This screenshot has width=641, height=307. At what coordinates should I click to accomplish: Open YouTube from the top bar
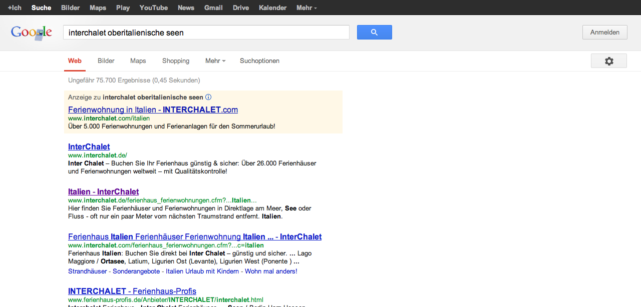point(153,7)
